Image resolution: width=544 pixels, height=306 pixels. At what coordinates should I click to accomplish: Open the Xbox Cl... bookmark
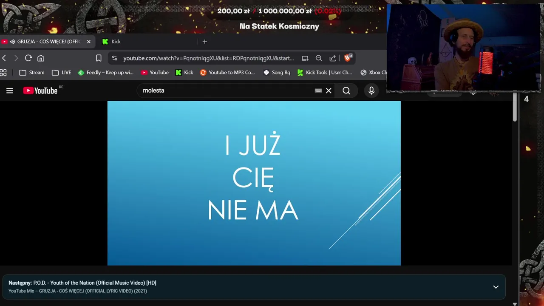click(x=373, y=73)
